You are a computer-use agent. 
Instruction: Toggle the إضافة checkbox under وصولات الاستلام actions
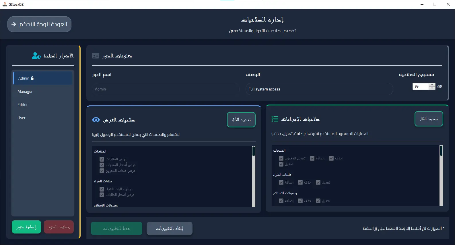pos(281,201)
